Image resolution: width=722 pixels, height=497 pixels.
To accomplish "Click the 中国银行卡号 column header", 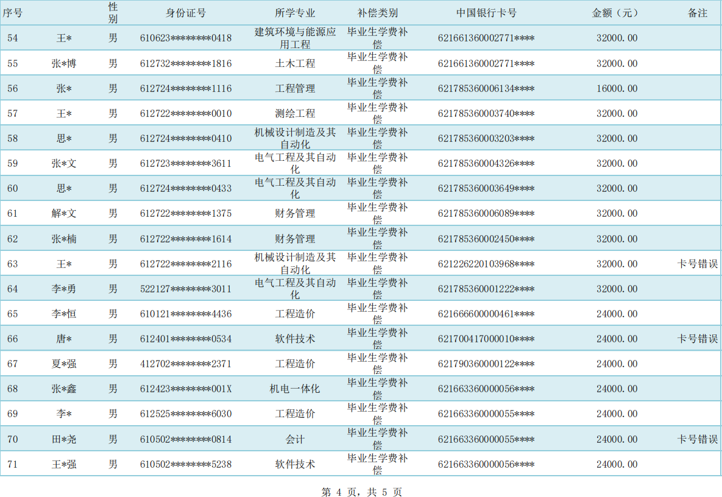I will [486, 13].
